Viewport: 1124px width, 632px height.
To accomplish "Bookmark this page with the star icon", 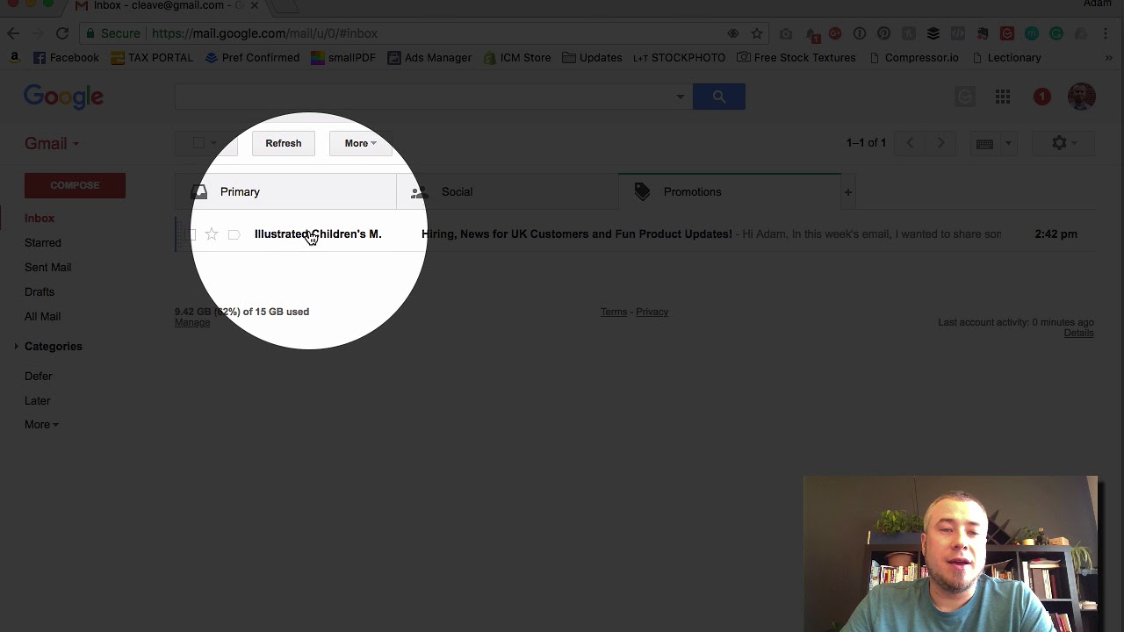I will pos(757,33).
